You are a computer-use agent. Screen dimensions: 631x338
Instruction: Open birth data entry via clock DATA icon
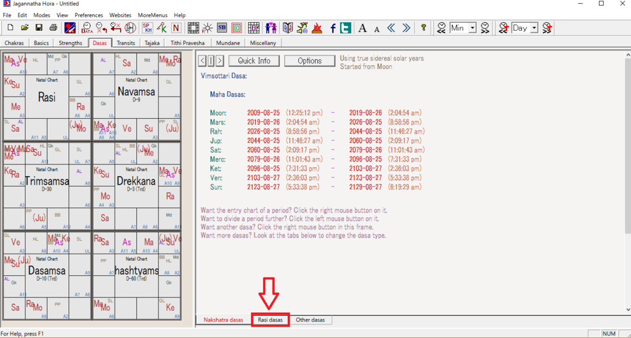coord(86,28)
